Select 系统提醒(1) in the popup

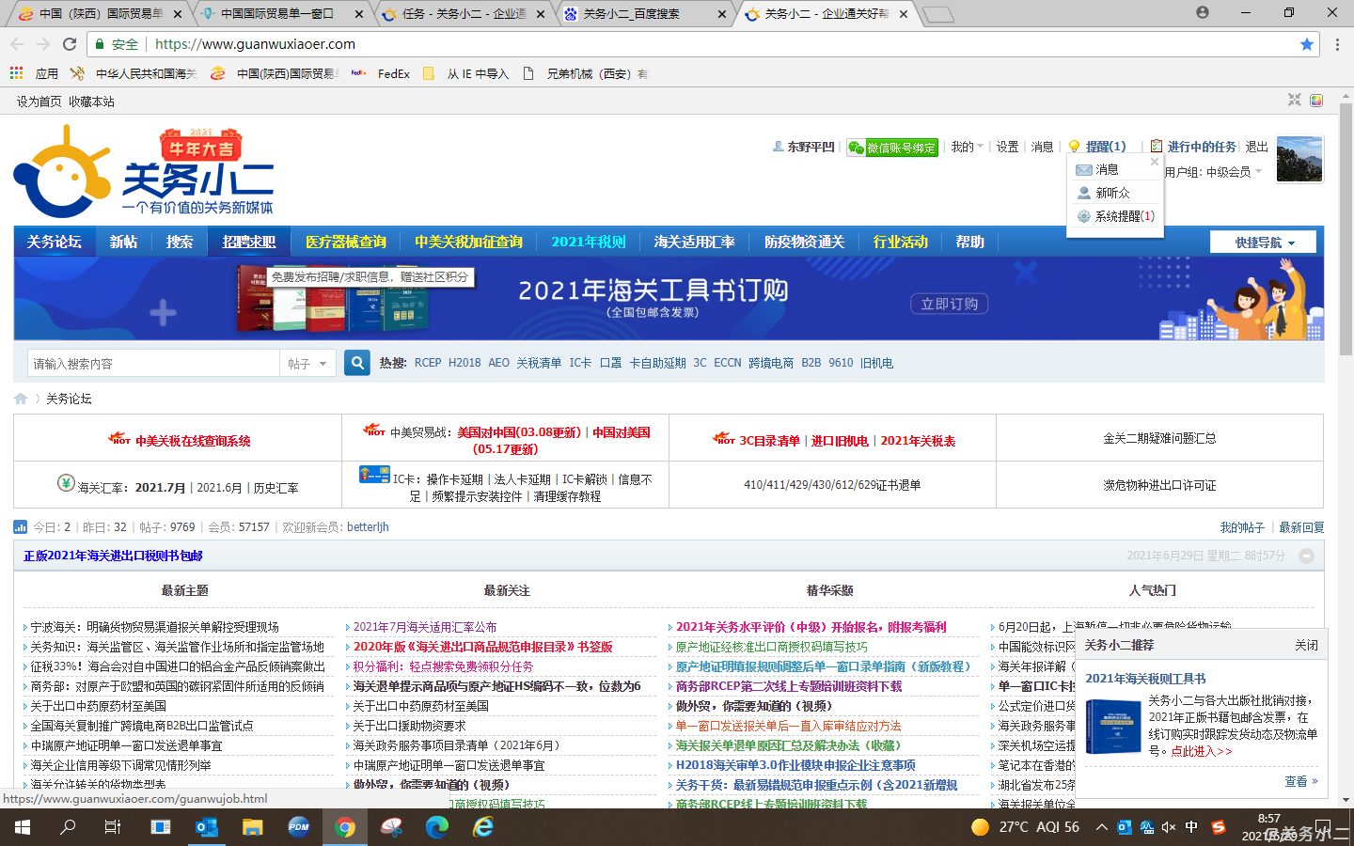point(1115,216)
